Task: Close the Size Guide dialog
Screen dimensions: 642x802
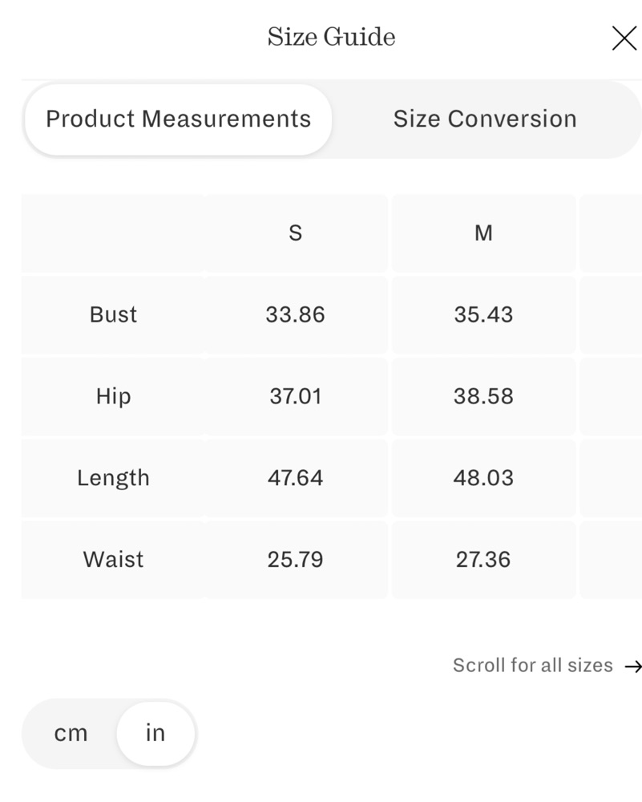Action: 624,38
